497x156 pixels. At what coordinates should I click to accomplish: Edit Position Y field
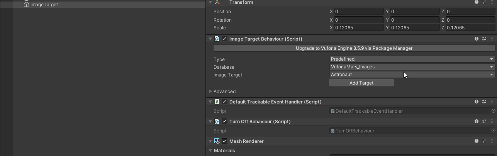pos(415,12)
